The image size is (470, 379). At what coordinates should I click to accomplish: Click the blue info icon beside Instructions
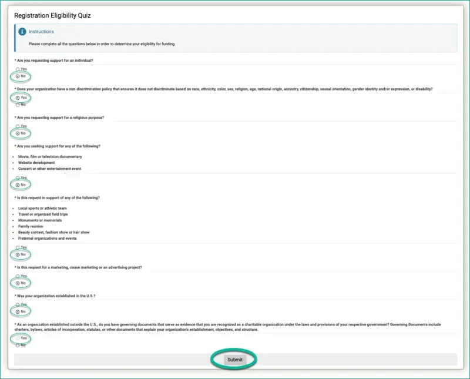pos(22,32)
